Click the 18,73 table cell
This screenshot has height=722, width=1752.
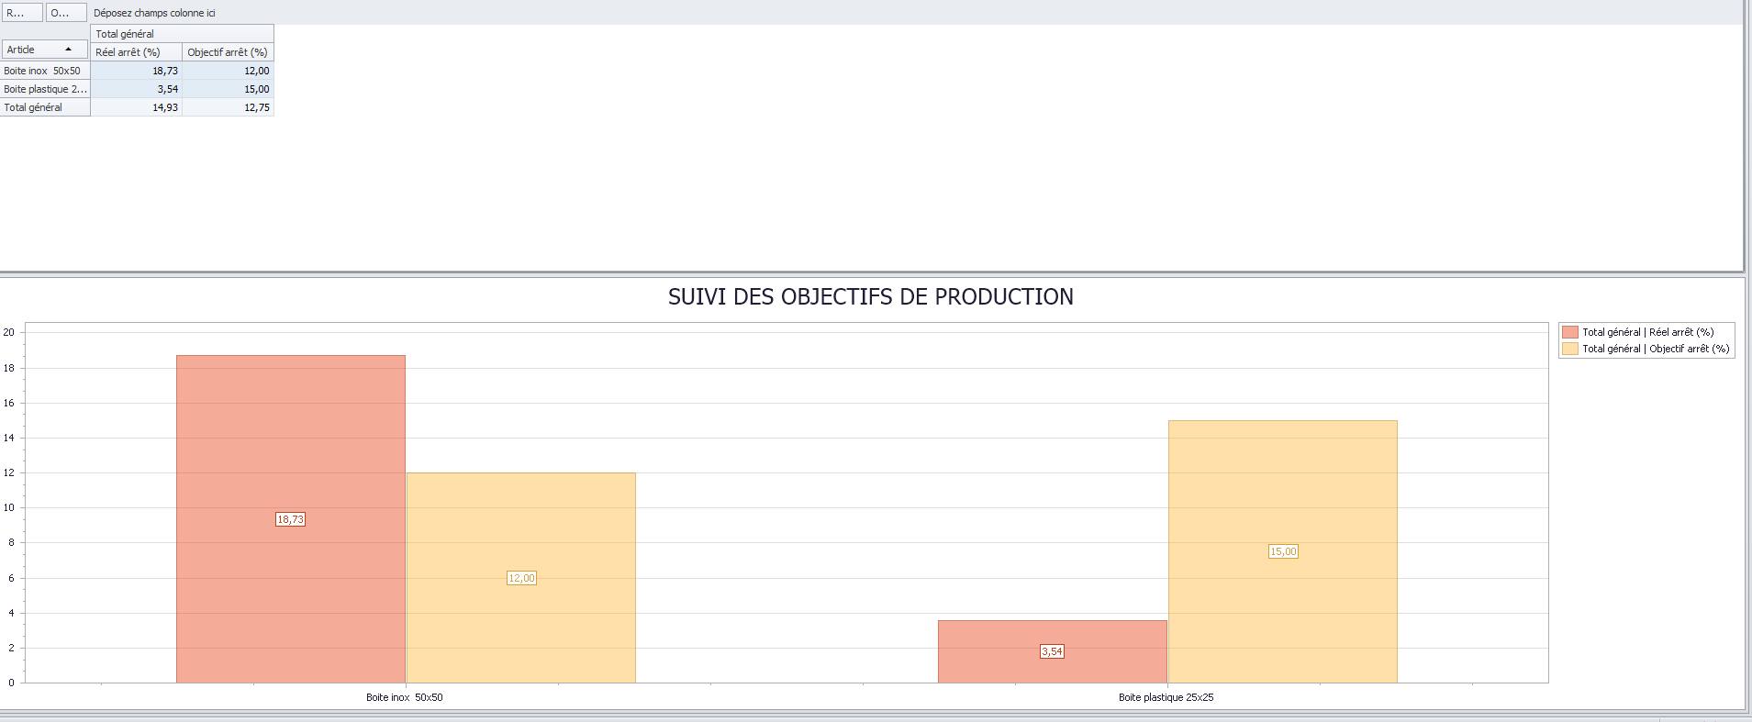click(138, 71)
